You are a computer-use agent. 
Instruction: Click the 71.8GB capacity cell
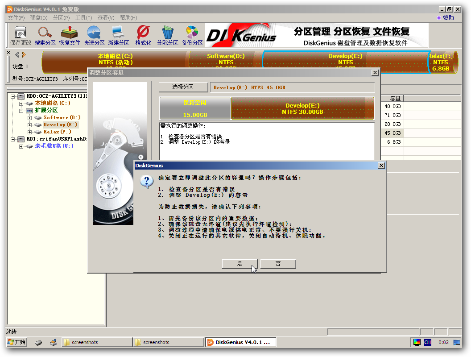click(392, 115)
